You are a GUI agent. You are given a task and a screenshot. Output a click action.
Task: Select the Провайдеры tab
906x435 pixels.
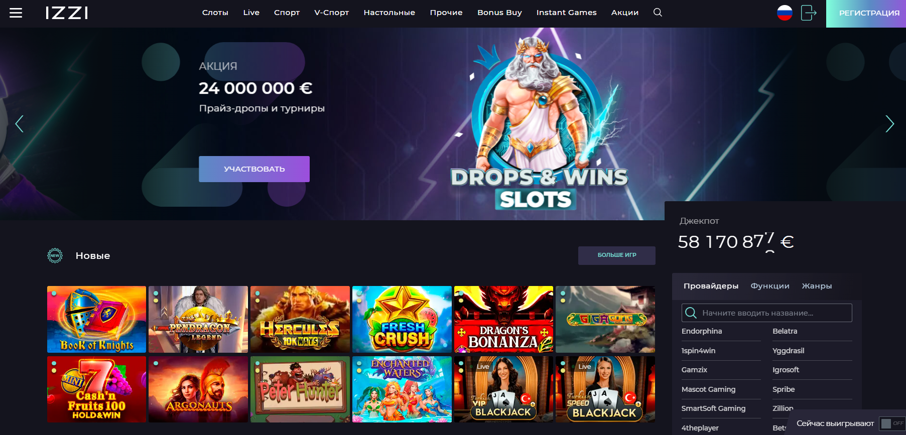pyautogui.click(x=711, y=286)
